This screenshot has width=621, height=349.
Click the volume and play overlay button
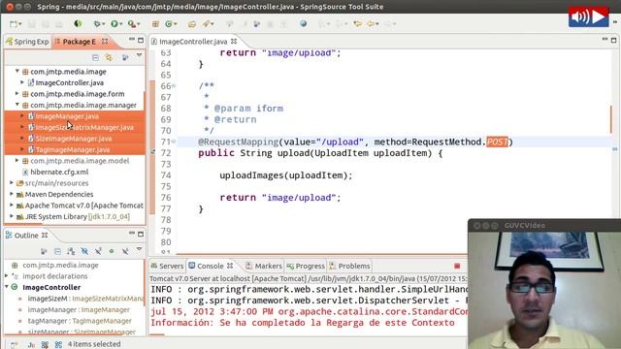[x=589, y=16]
